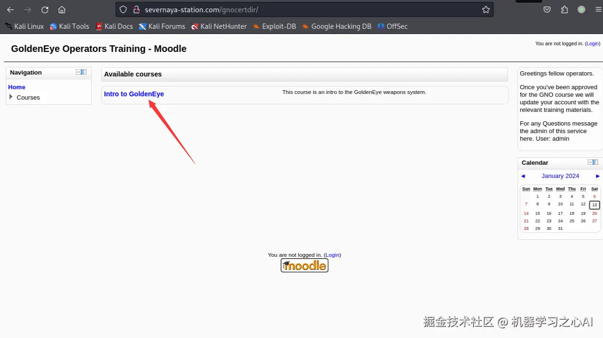Click day 28 in the calendar
Image resolution: width=603 pixels, height=338 pixels.
tap(526, 228)
